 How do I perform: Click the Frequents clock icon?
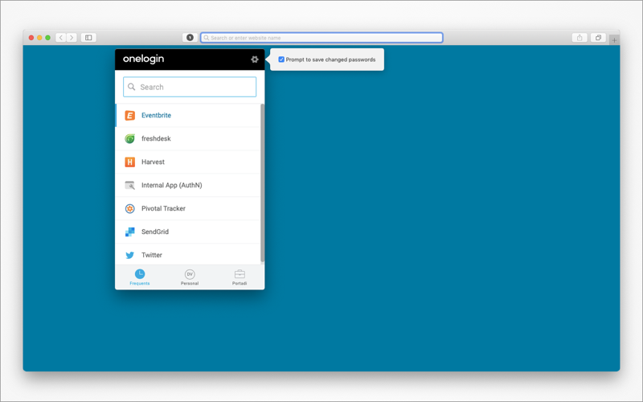140,274
